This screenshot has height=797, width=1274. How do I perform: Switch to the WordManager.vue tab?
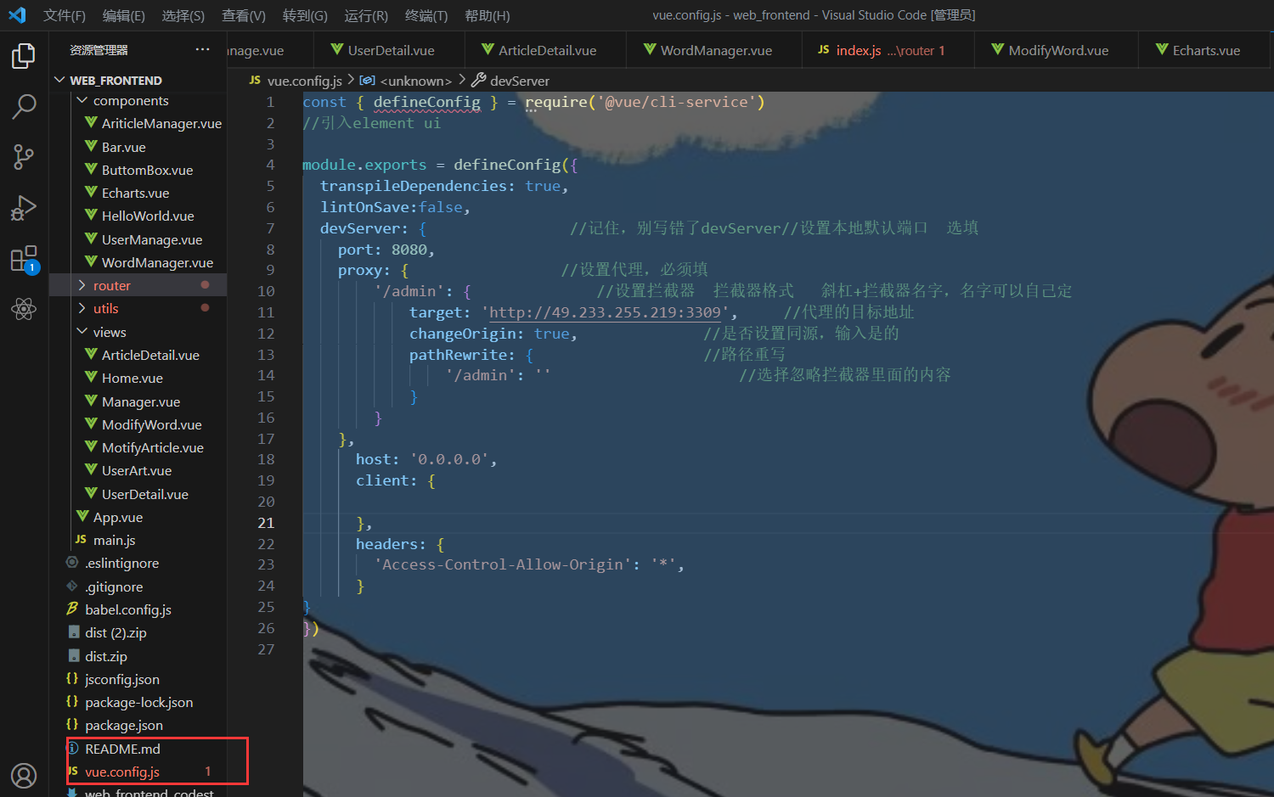pos(715,51)
